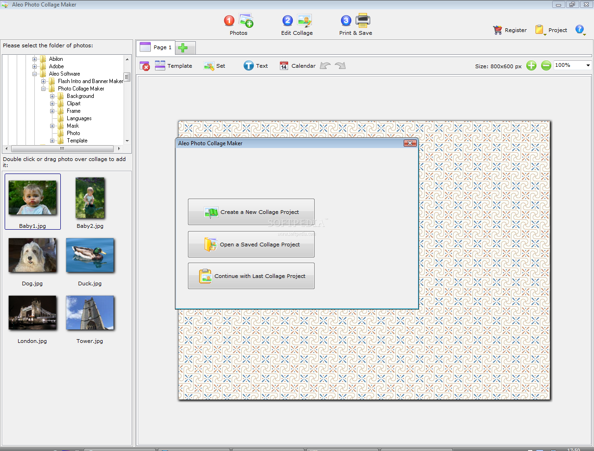Expand the Mask folder node
Viewport: 594px width, 451px height.
pos(52,126)
